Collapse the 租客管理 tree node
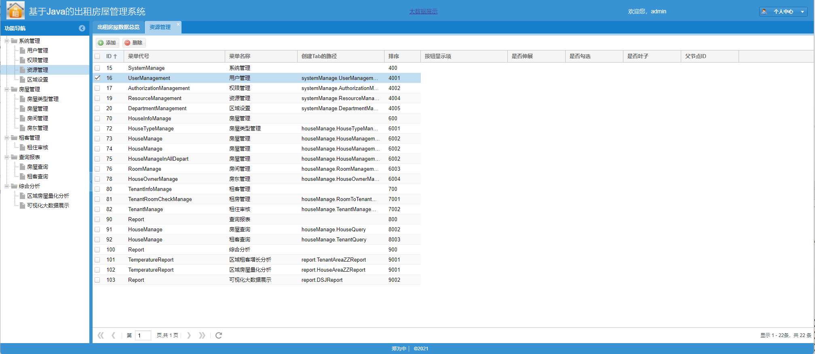815x354 pixels. [7, 138]
